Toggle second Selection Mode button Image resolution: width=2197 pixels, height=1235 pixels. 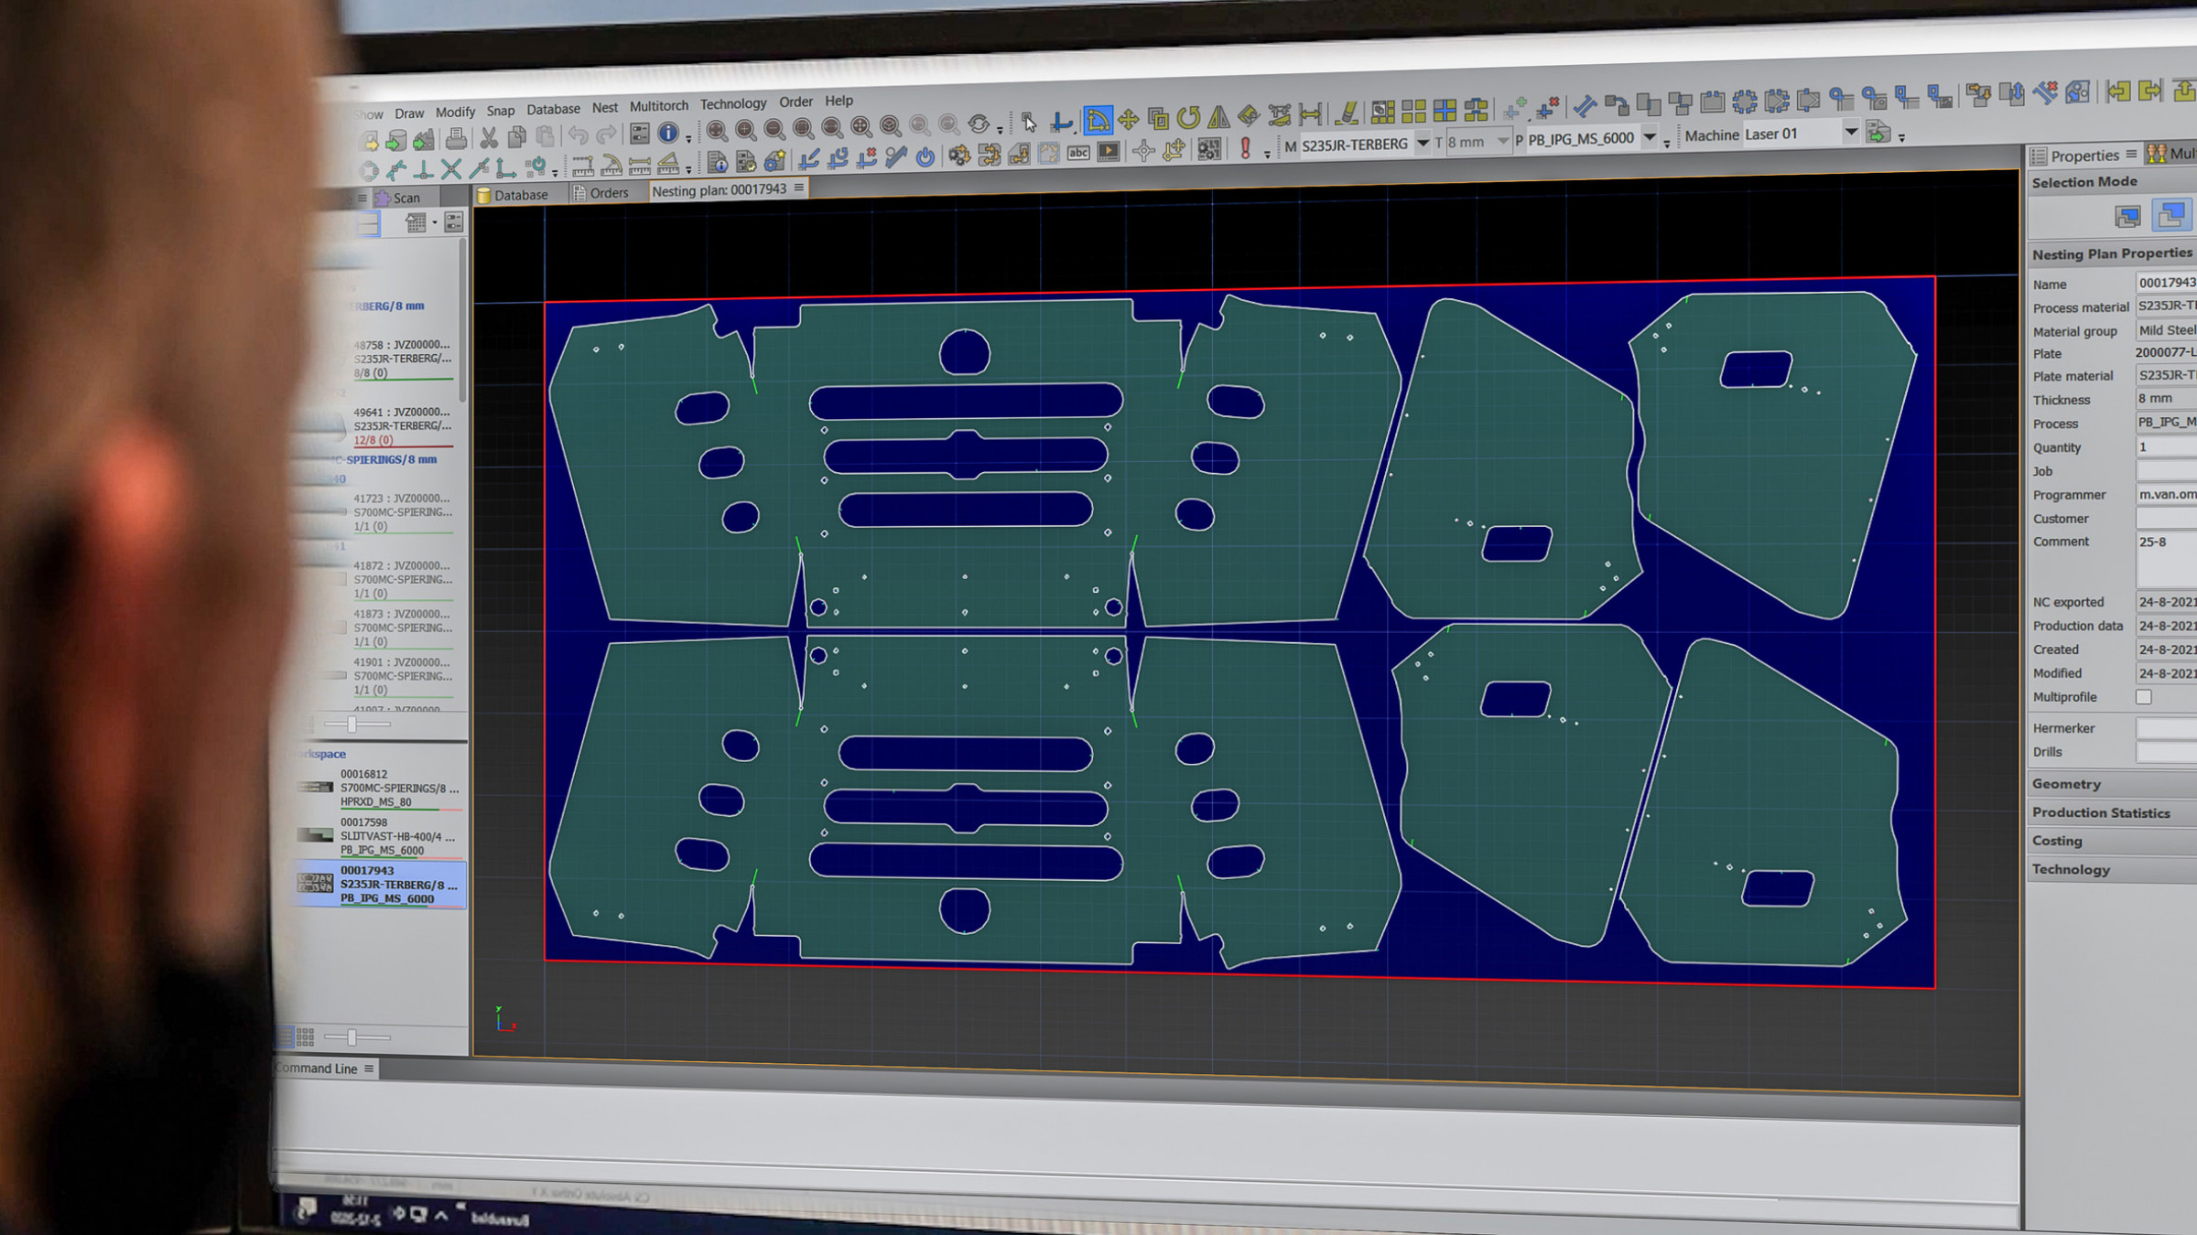2170,216
